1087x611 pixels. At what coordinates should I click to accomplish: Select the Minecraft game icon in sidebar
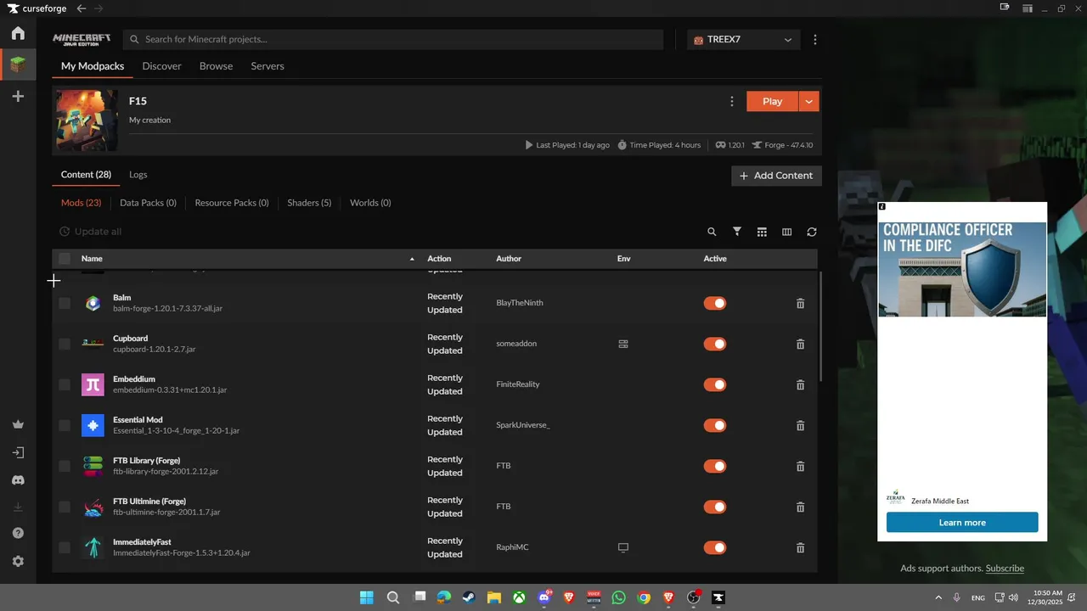click(x=18, y=64)
